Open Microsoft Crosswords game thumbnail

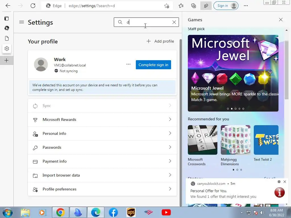coord(202,140)
